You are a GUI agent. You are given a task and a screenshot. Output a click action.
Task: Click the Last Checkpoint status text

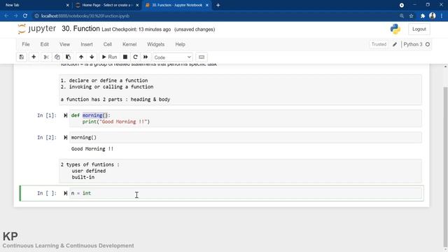(x=136, y=29)
